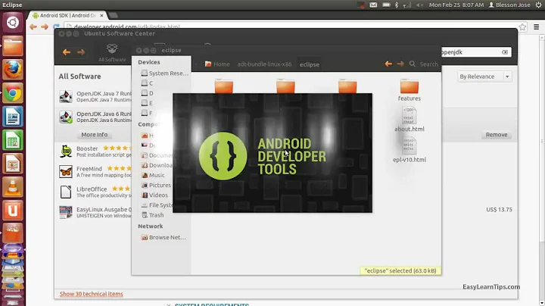Viewport: 545px width, 306px height.
Task: Launch VLC media player from dock
Action: pos(13,187)
